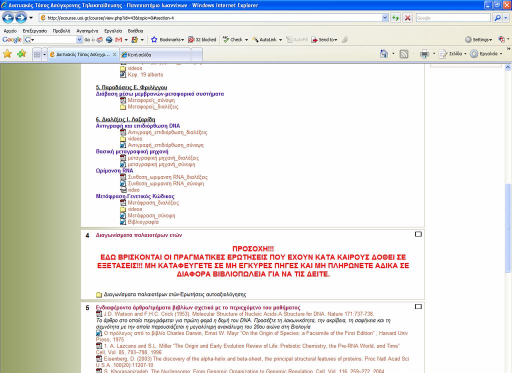Open the Settings dropdown in the Google toolbar

click(x=490, y=40)
